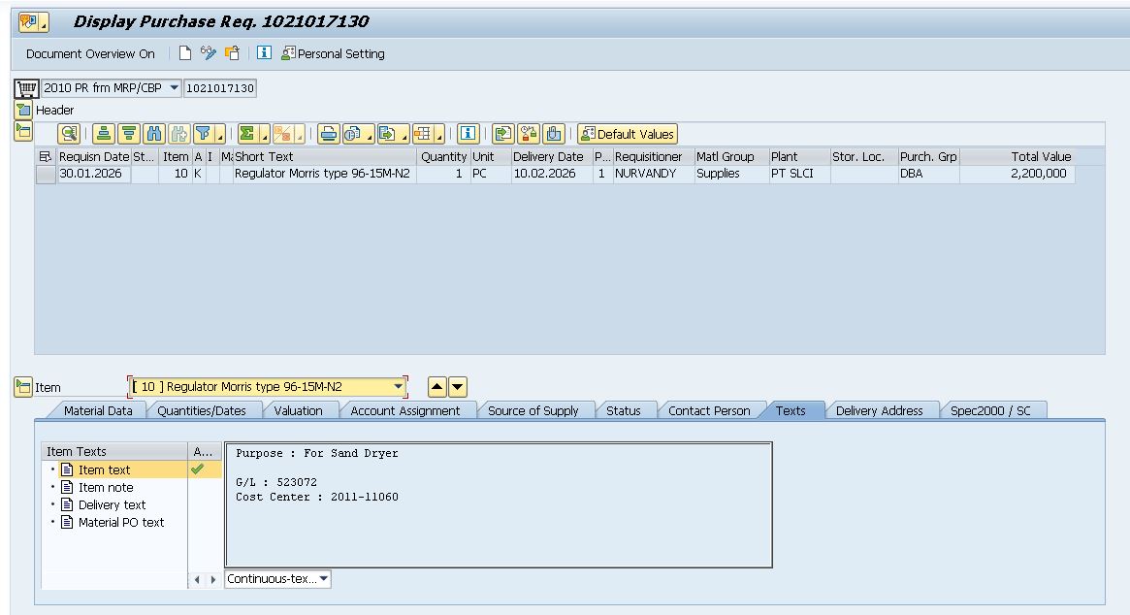Image resolution: width=1130 pixels, height=615 pixels.
Task: Switch to the Account Assignment tab
Action: coord(404,410)
